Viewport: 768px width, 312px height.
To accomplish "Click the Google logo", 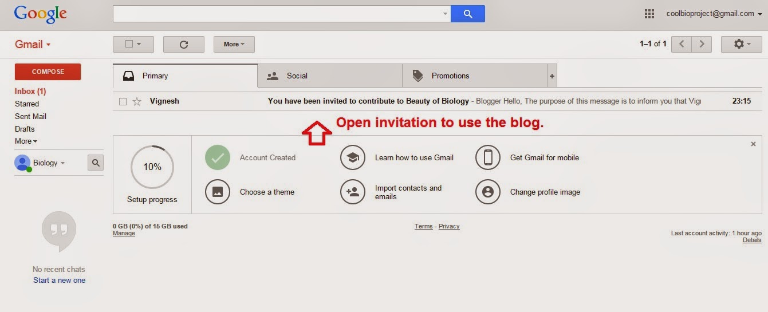I will point(41,14).
